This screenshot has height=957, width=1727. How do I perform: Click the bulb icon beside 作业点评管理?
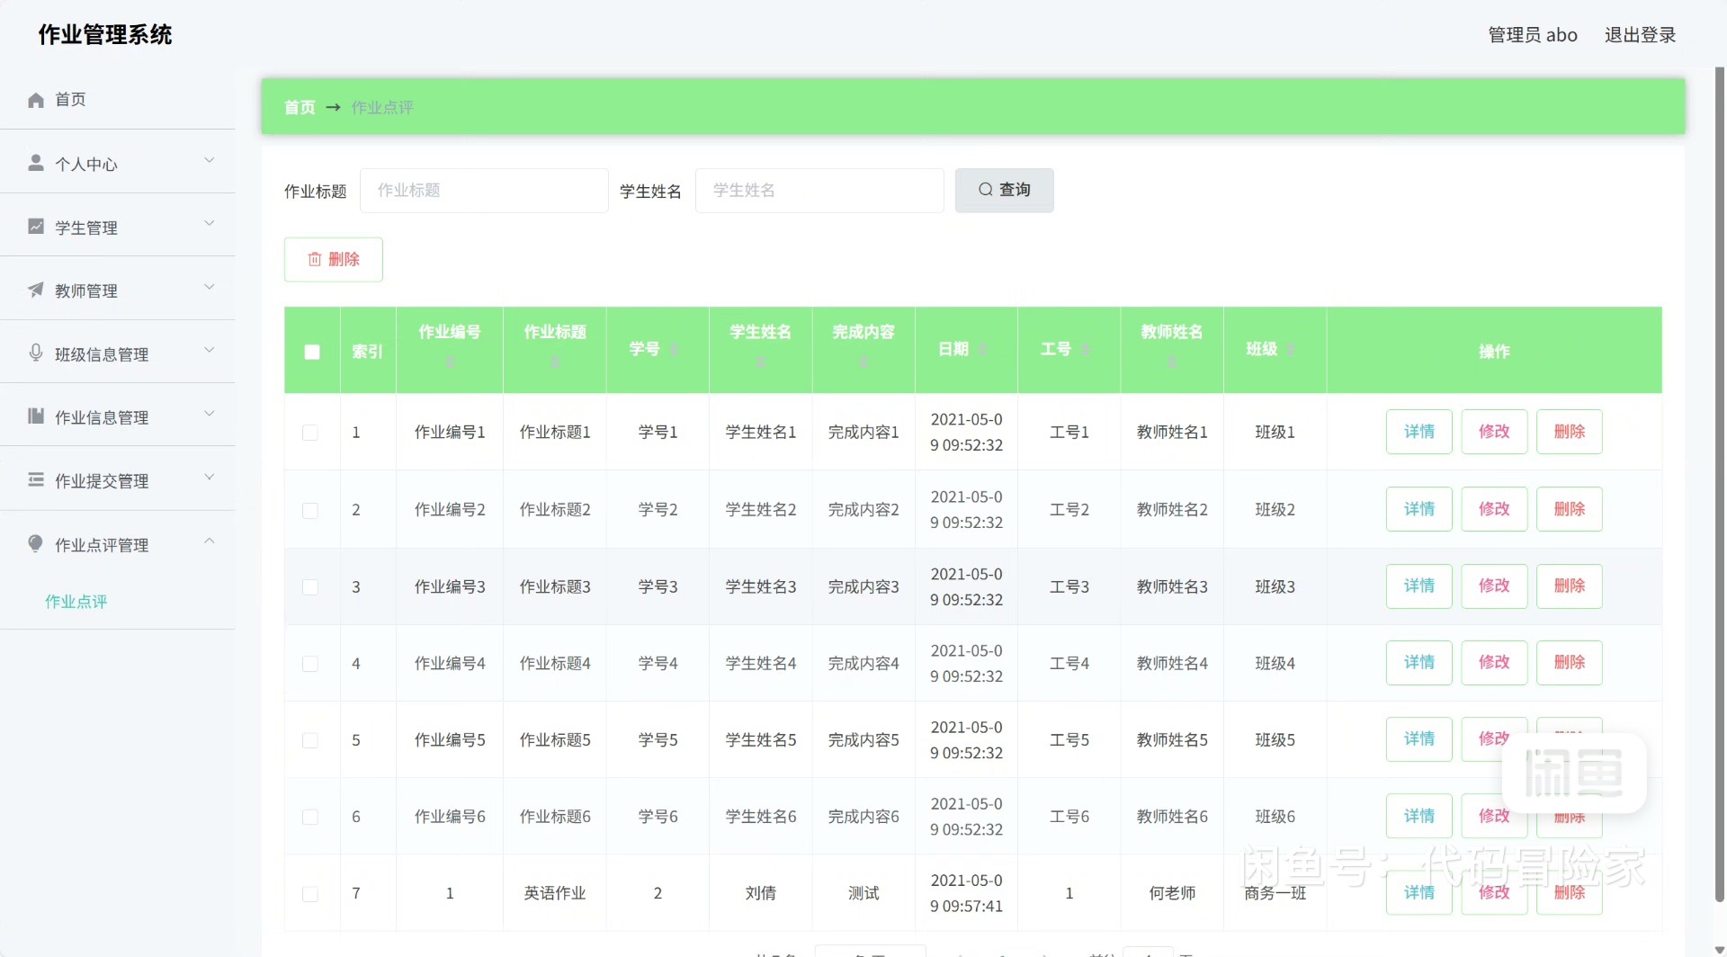(36, 543)
